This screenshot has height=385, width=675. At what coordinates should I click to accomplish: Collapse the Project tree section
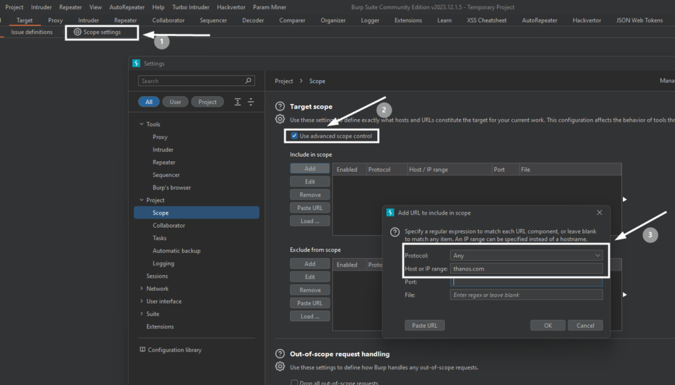click(142, 200)
